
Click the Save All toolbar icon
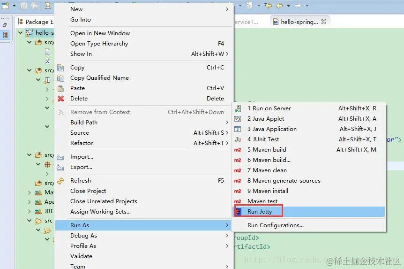(x=35, y=6)
